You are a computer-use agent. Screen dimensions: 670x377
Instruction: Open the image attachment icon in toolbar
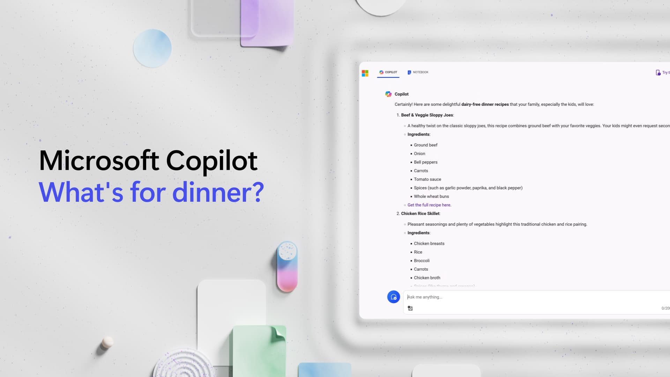(x=410, y=309)
